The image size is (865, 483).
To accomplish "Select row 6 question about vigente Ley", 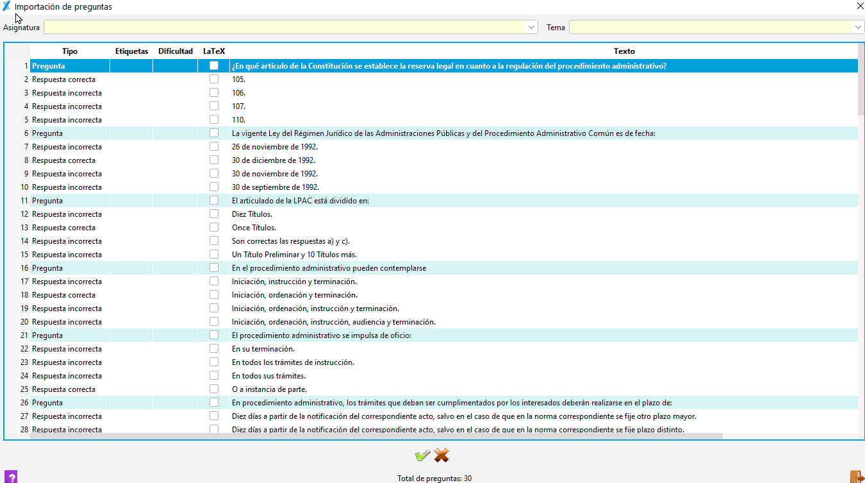I will [x=443, y=133].
